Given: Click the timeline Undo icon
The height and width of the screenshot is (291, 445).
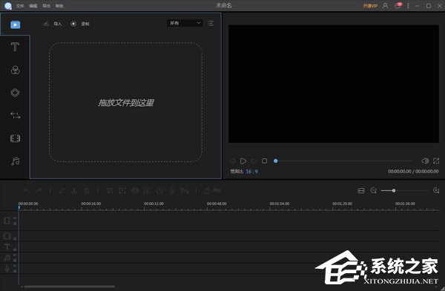Looking at the screenshot, I should pos(26,191).
